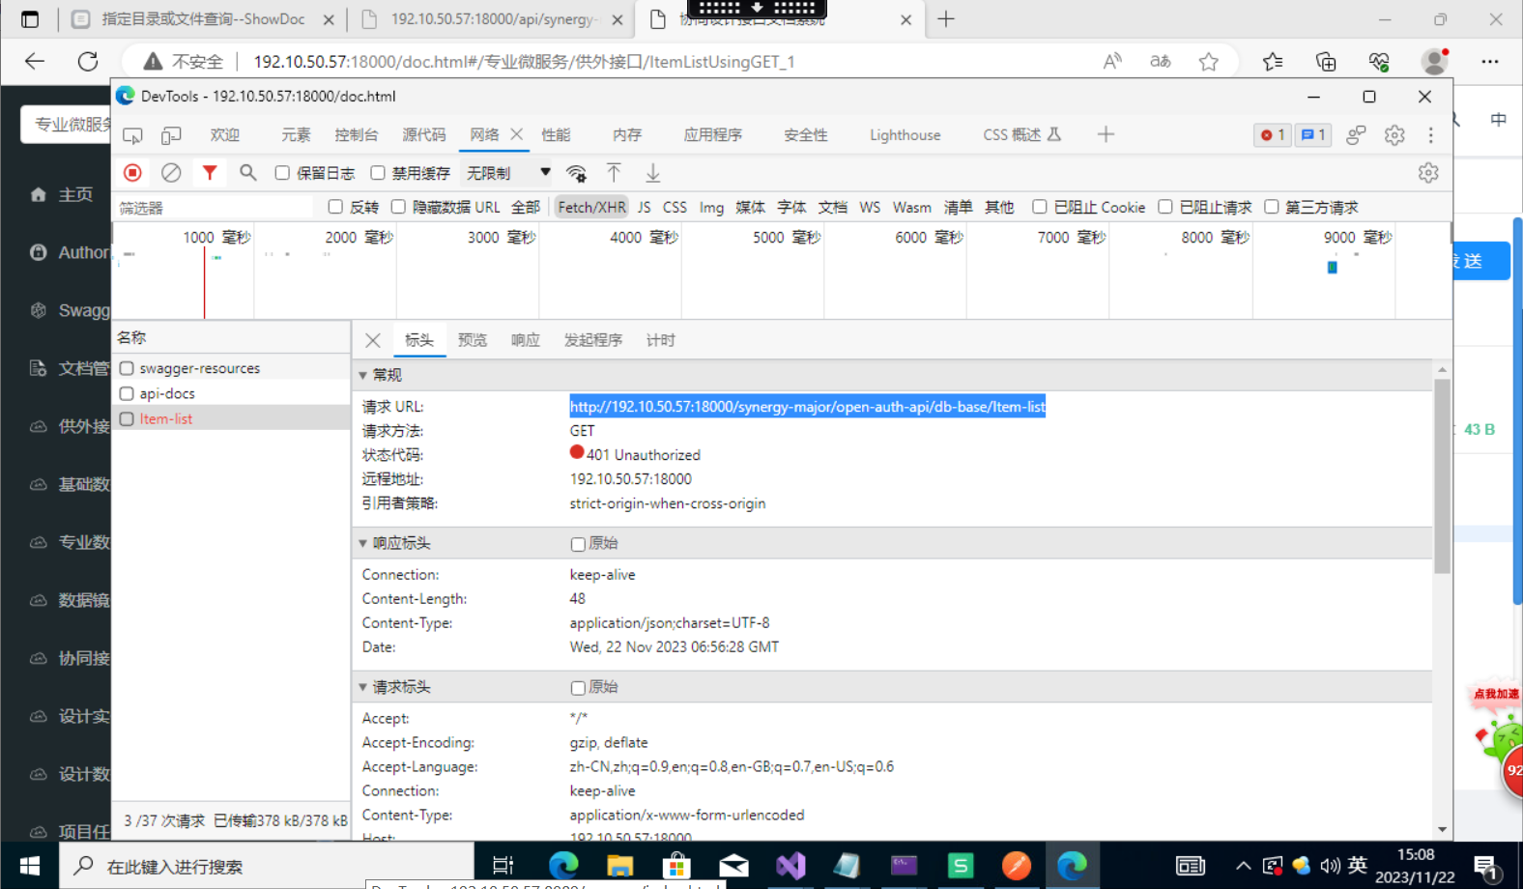Collapse the 响应标头 section
The height and width of the screenshot is (889, 1523).
coord(363,543)
